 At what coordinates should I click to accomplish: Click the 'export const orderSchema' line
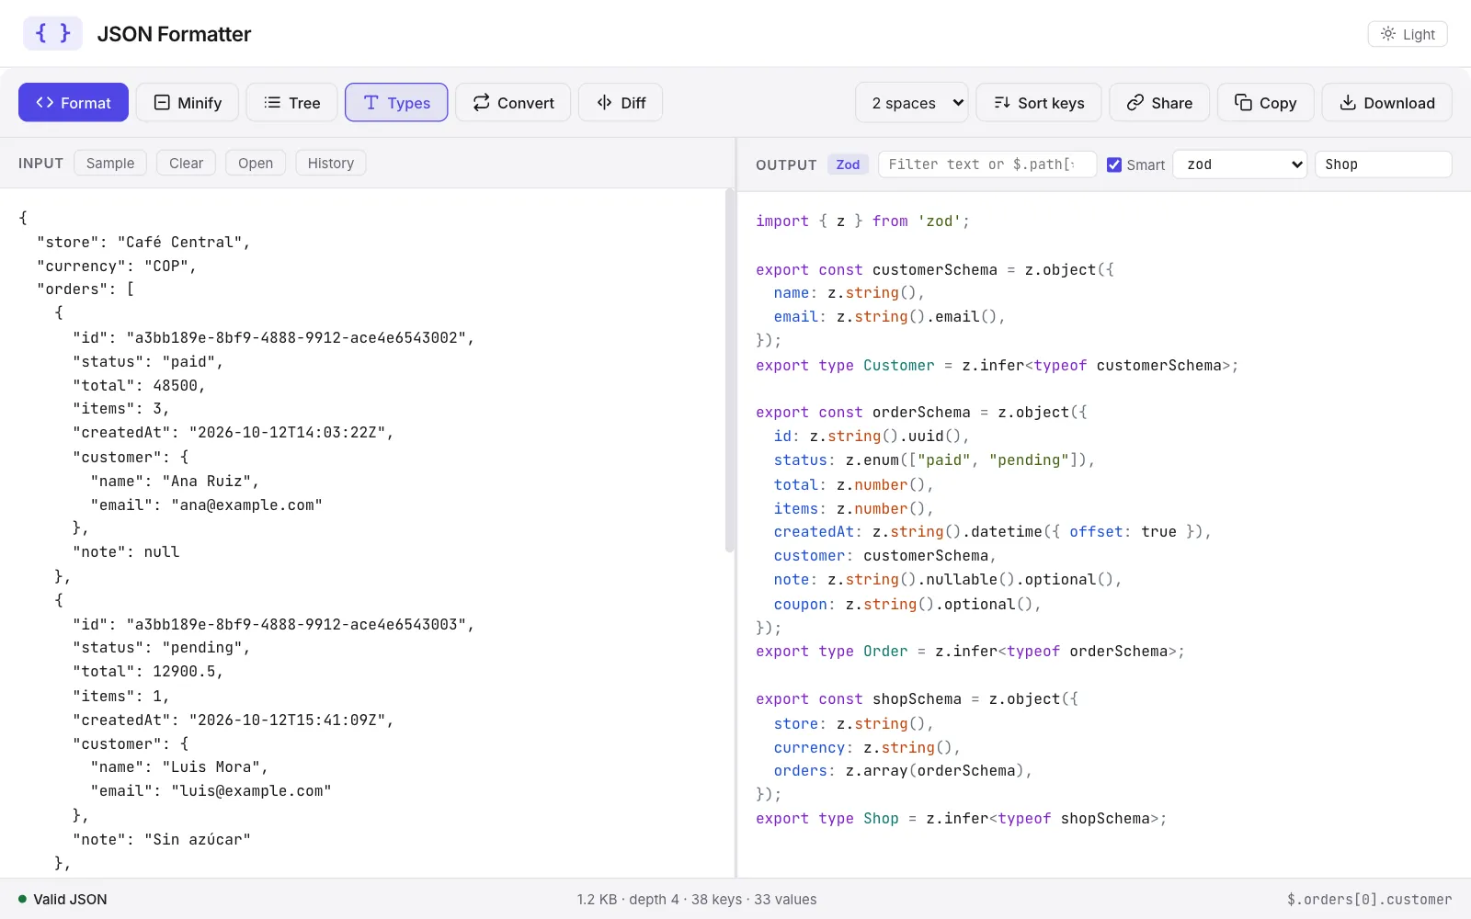[921, 412]
